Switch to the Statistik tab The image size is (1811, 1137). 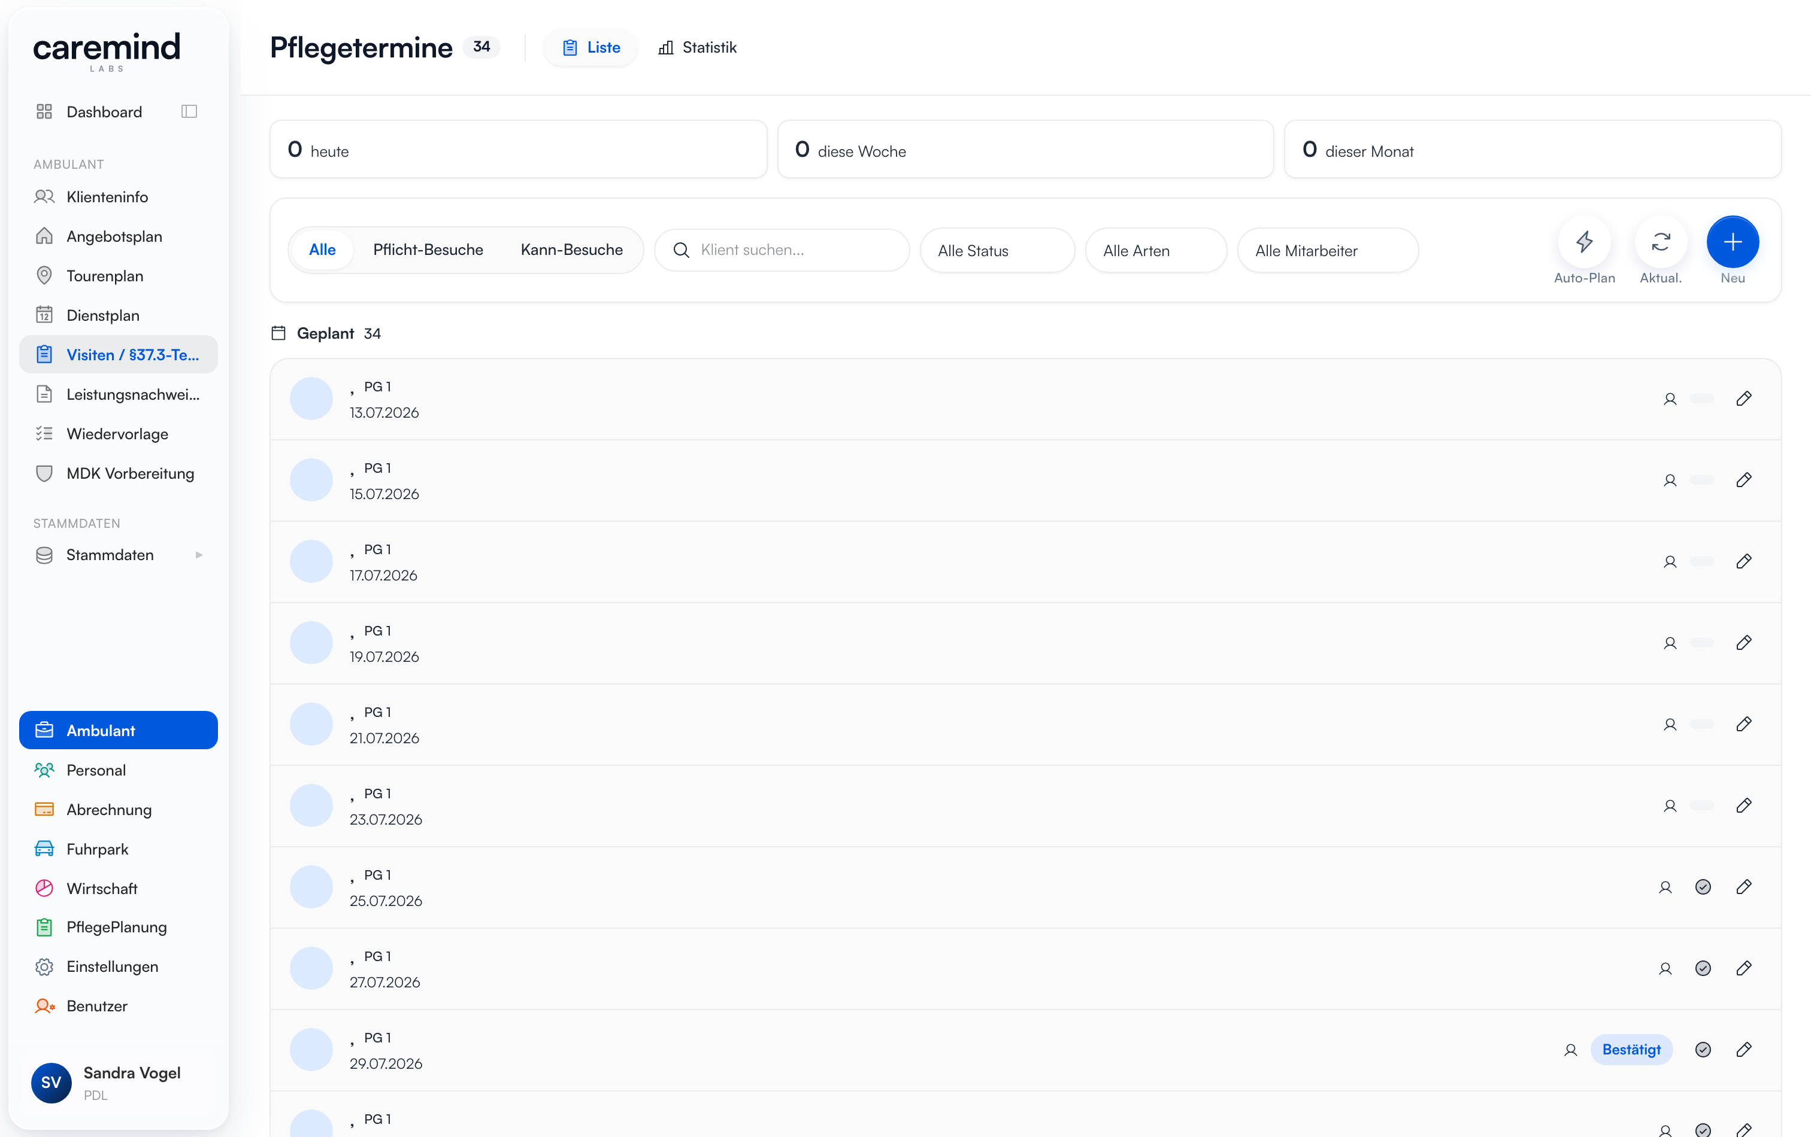point(697,47)
